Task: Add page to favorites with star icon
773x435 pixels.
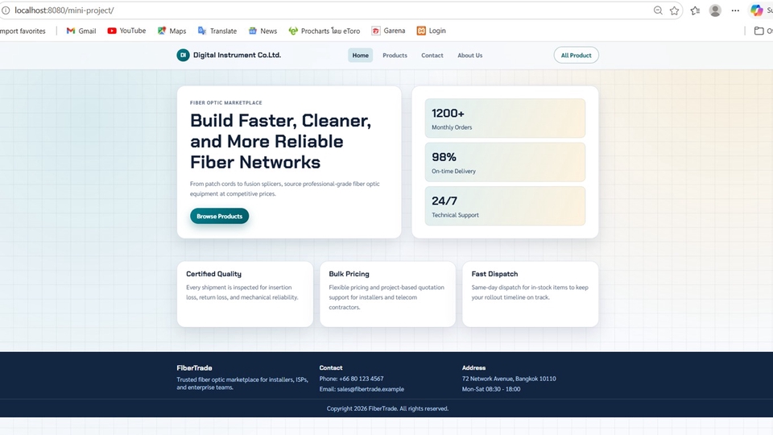Action: pyautogui.click(x=675, y=10)
